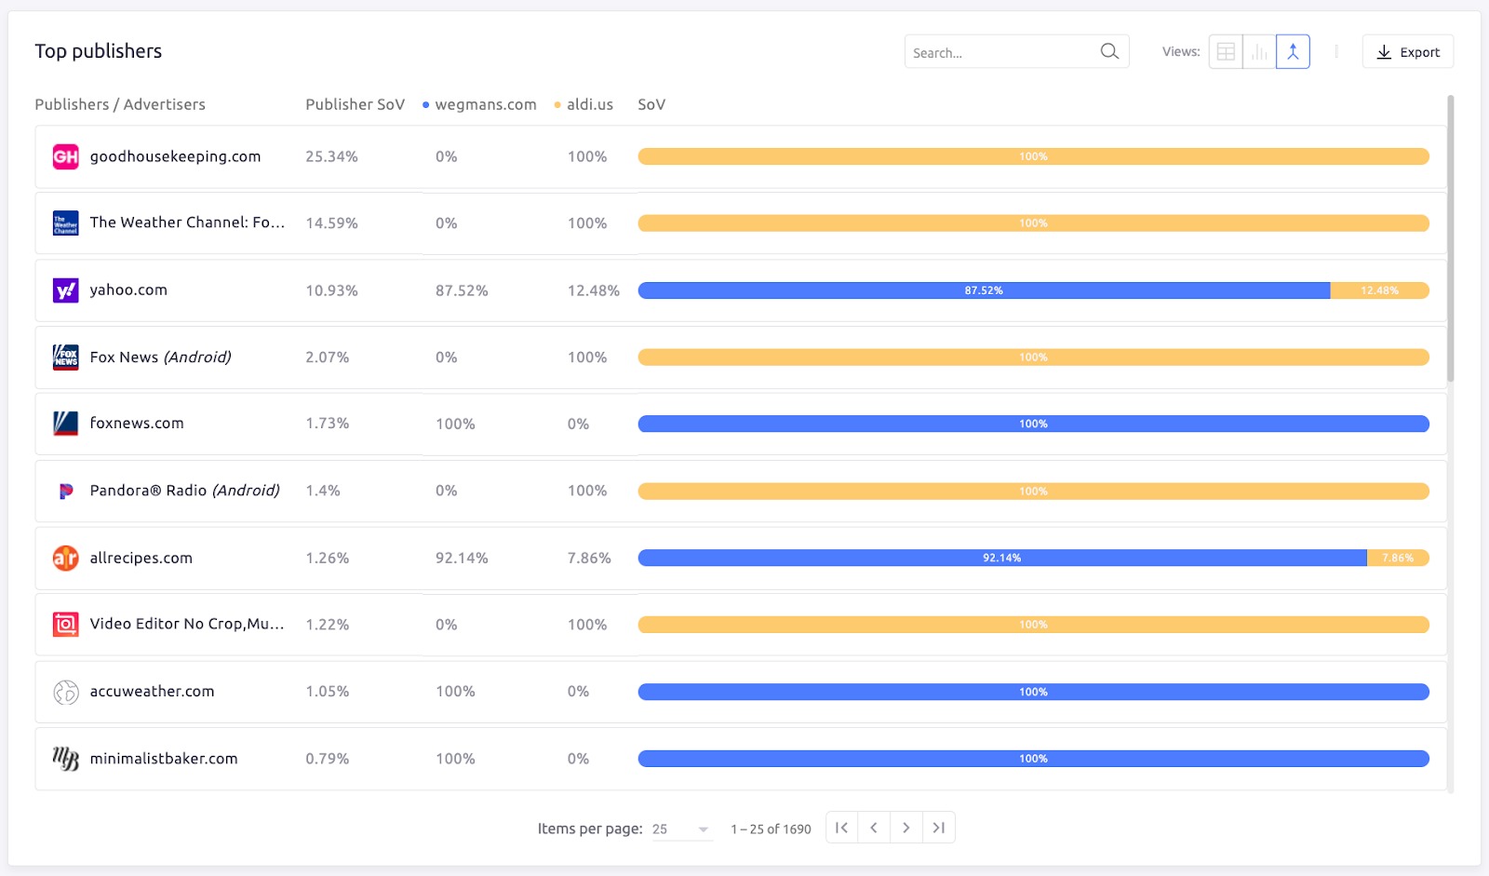Click the Good Housekeeping logo icon
This screenshot has height=876, width=1489.
(x=65, y=156)
